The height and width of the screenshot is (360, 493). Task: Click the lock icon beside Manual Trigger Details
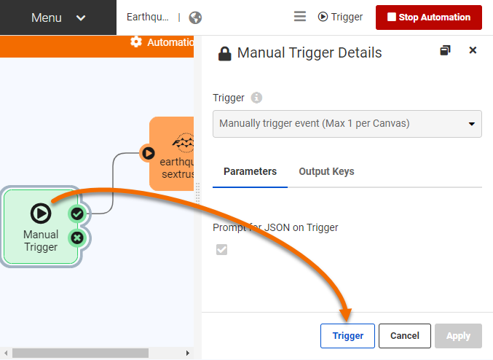225,53
